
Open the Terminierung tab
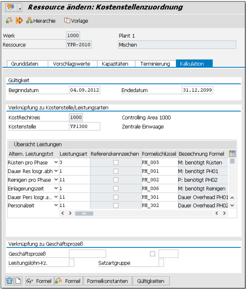pyautogui.click(x=155, y=64)
